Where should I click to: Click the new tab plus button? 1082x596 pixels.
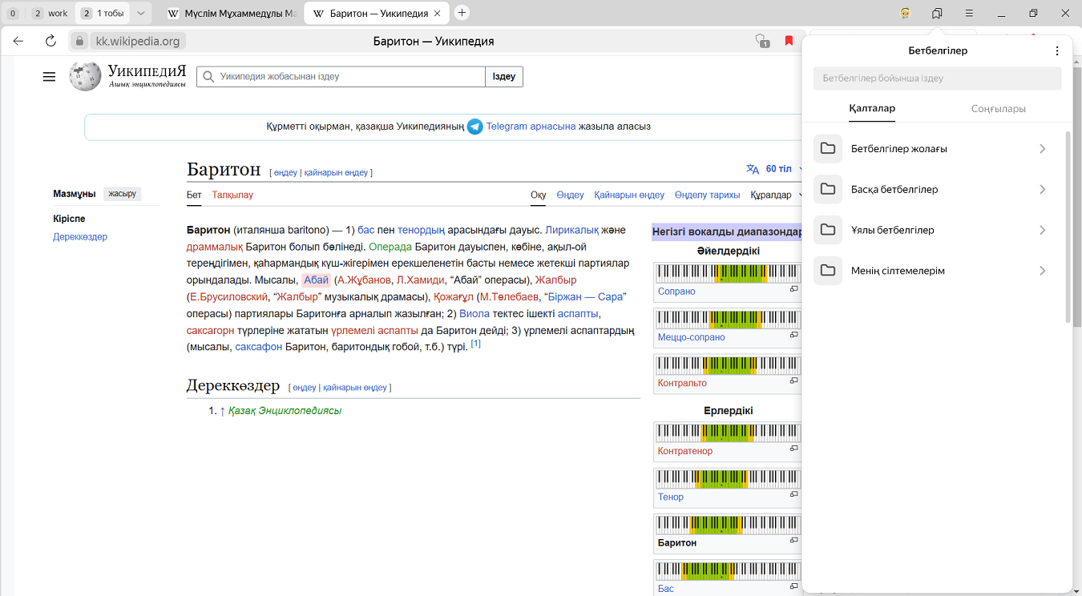462,13
